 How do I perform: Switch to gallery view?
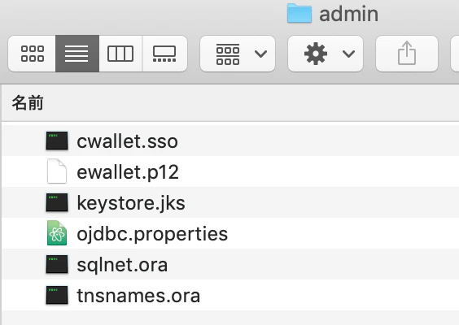164,54
